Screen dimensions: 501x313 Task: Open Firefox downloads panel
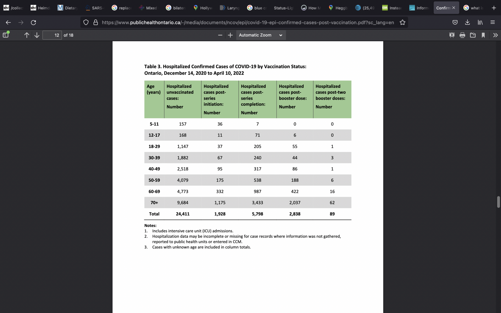(x=467, y=22)
